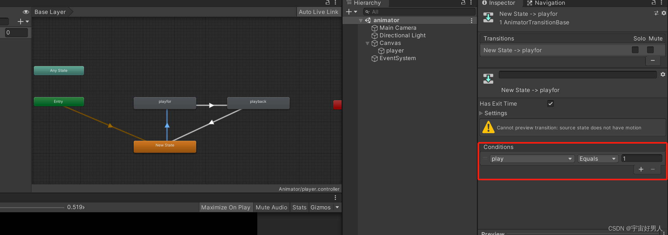Remove the transition with the minus button
668x235 pixels.
click(653, 60)
